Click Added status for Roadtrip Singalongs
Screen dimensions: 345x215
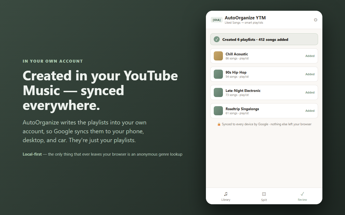[x=310, y=111]
